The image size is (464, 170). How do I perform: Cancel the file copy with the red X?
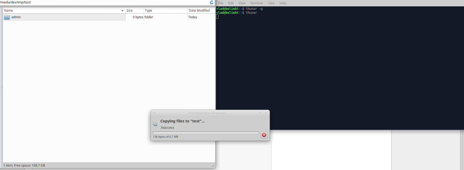(x=264, y=135)
